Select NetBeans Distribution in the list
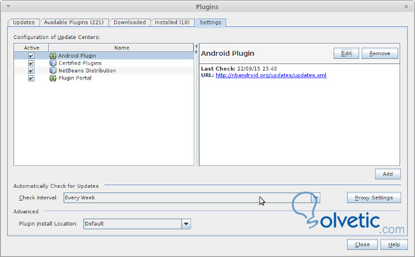 [x=87, y=70]
